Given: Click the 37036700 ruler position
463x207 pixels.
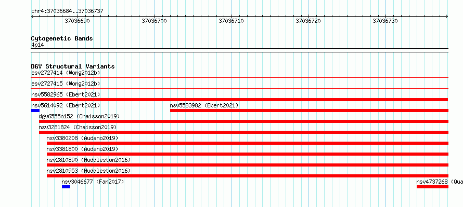Looking at the screenshot, I should [154, 21].
